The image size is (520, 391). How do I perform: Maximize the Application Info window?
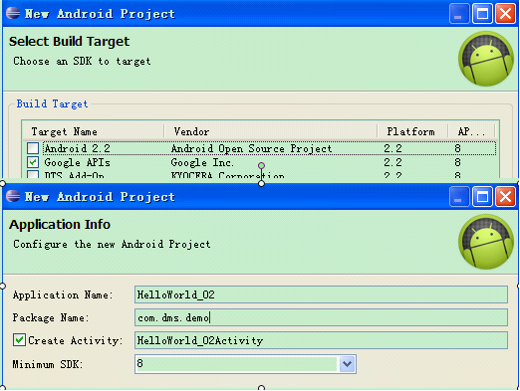pos(482,197)
